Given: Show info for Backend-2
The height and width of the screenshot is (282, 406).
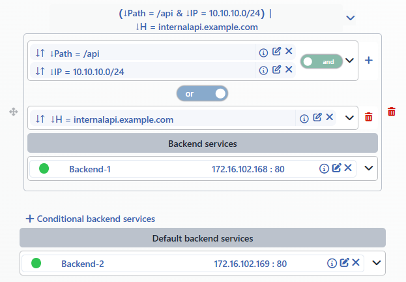Looking at the screenshot, I should pyautogui.click(x=332, y=263).
